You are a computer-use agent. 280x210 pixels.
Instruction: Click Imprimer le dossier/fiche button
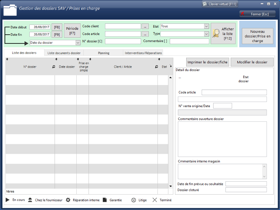(208, 62)
